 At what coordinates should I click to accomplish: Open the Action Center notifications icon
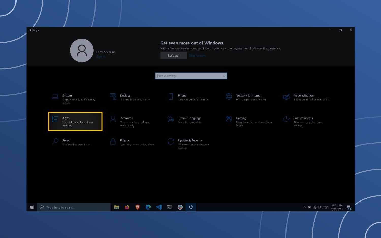[349, 207]
